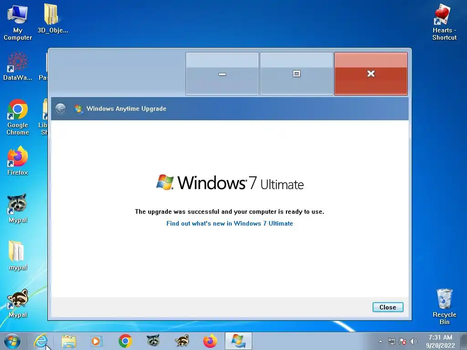Open 'Find out what's new in Windows 7 Ultimate' link
Viewport: 467px width, 350px height.
pyautogui.click(x=230, y=223)
